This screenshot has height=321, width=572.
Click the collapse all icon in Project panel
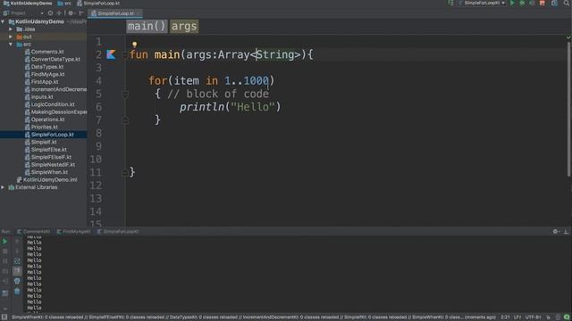(x=60, y=13)
